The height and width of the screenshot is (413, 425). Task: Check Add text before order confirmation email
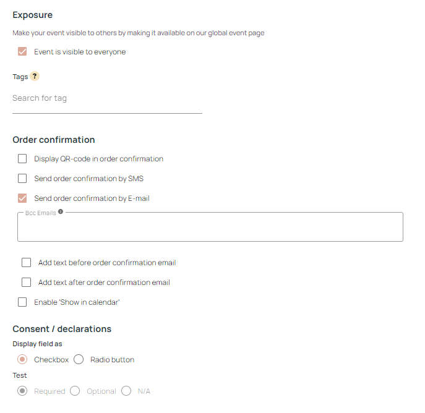click(x=26, y=263)
